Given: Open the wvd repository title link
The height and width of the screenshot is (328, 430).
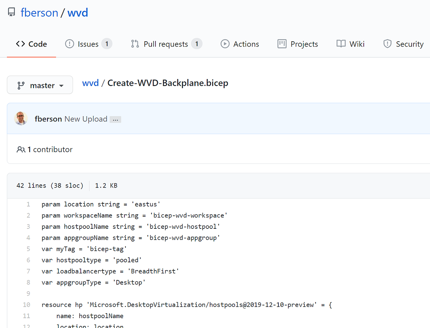Looking at the screenshot, I should [x=78, y=13].
